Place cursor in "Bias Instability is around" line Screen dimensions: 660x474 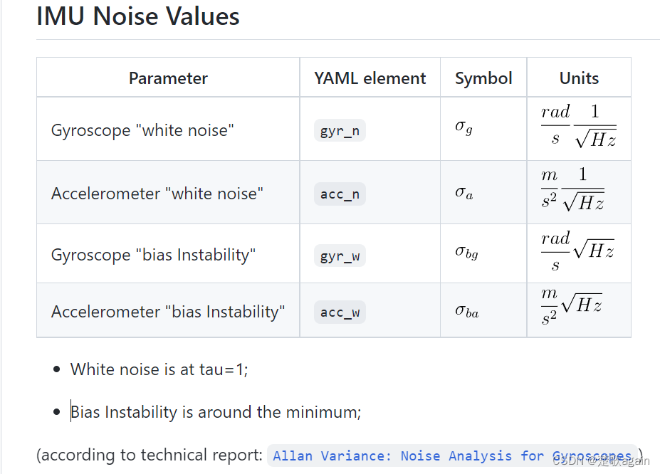click(x=216, y=412)
